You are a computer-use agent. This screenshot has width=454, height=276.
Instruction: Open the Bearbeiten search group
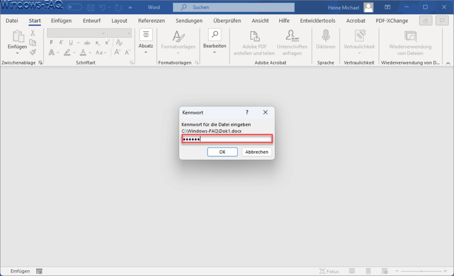215,41
